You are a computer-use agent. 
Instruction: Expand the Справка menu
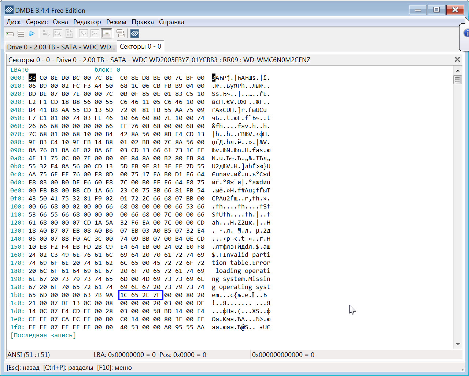point(171,22)
